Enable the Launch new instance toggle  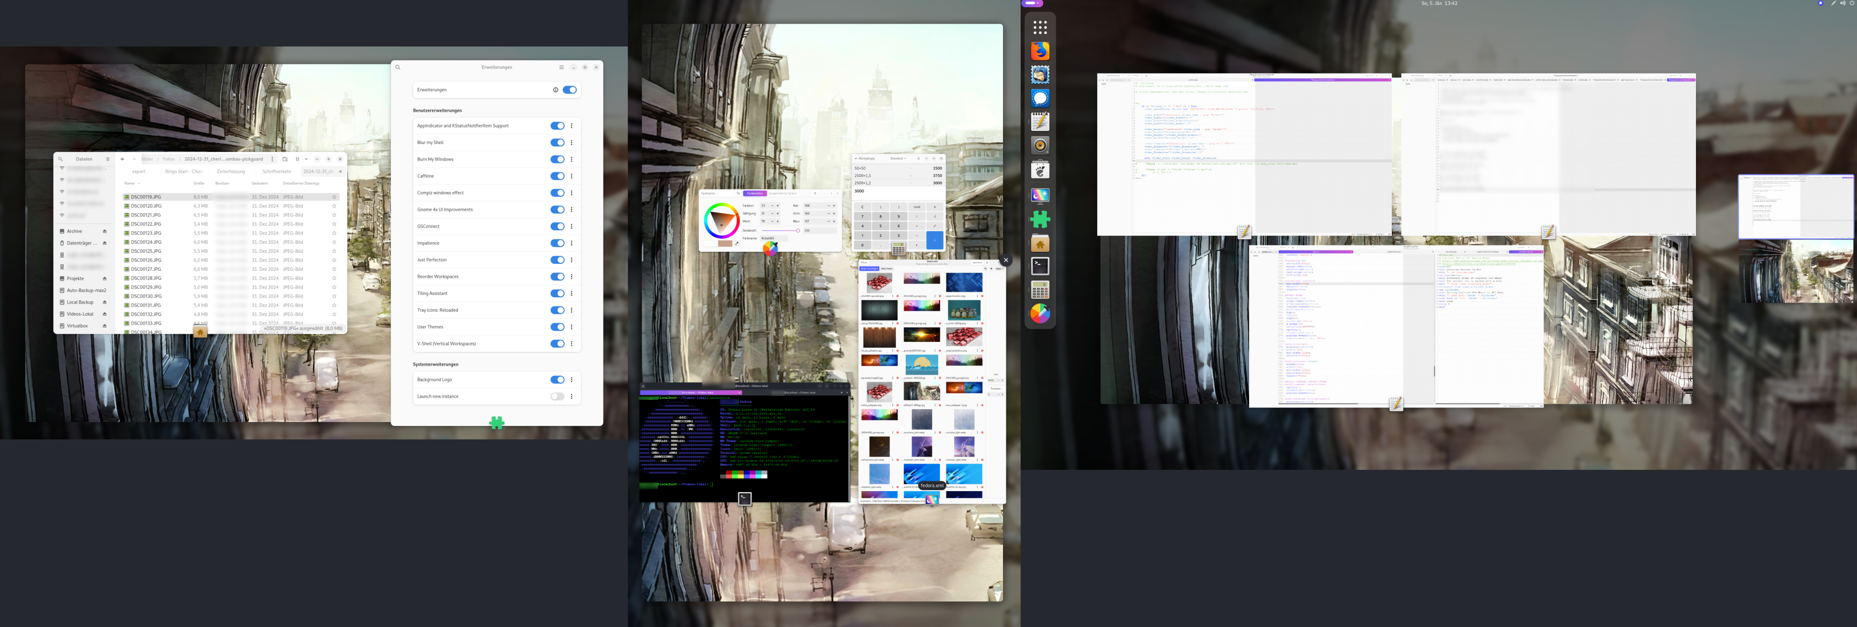pyautogui.click(x=557, y=396)
